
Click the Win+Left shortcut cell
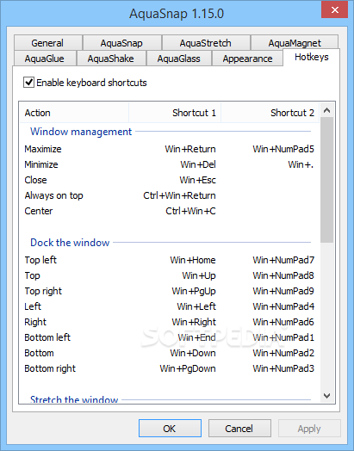pyautogui.click(x=196, y=306)
